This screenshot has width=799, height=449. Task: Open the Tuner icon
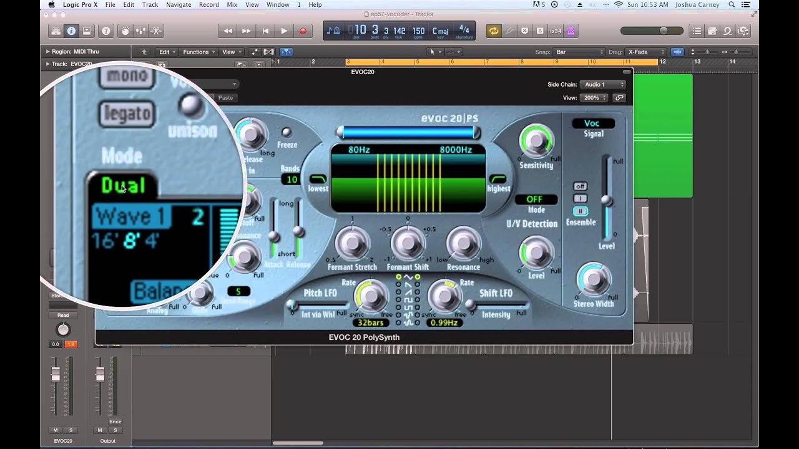[x=509, y=31]
